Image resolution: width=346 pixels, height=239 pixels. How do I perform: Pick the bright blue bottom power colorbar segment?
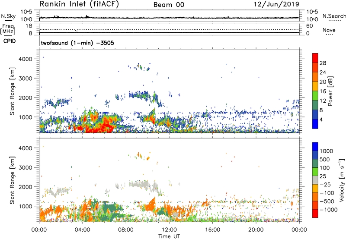pyautogui.click(x=315, y=124)
